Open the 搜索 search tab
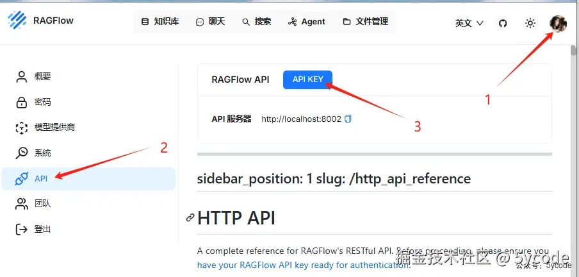Image resolution: width=579 pixels, height=277 pixels. (257, 22)
